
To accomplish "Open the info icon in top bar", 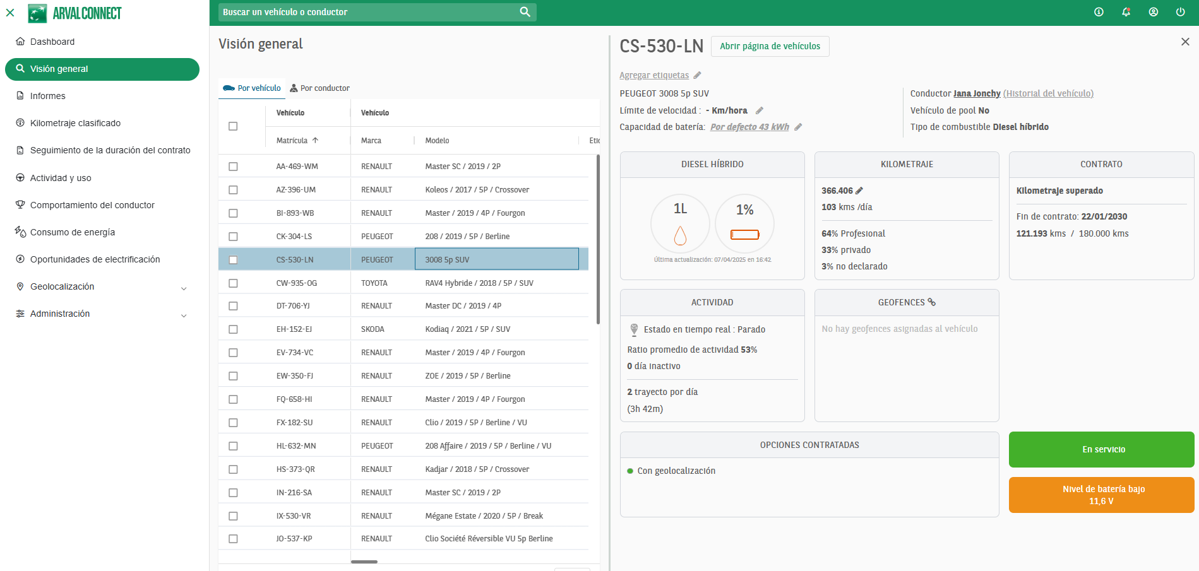I will (x=1099, y=12).
